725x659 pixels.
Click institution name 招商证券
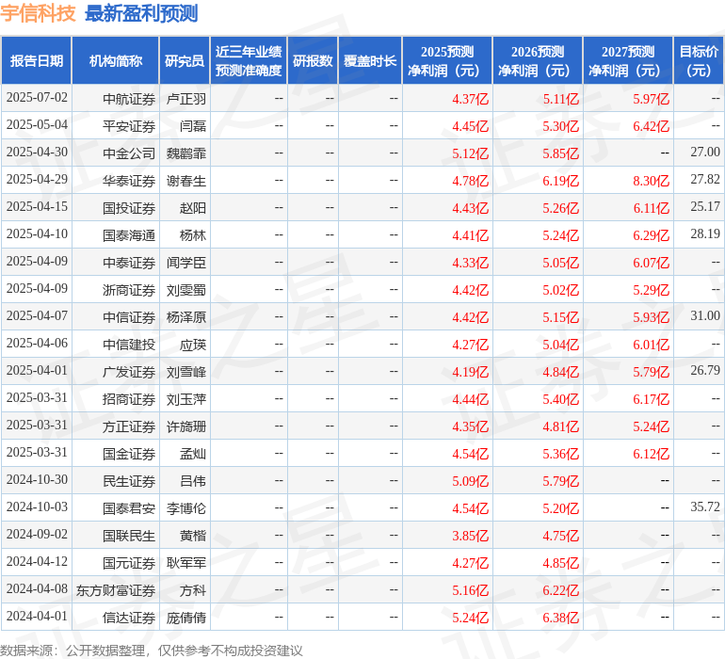tap(129, 399)
